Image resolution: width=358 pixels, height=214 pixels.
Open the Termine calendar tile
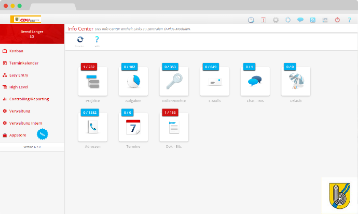point(133,127)
